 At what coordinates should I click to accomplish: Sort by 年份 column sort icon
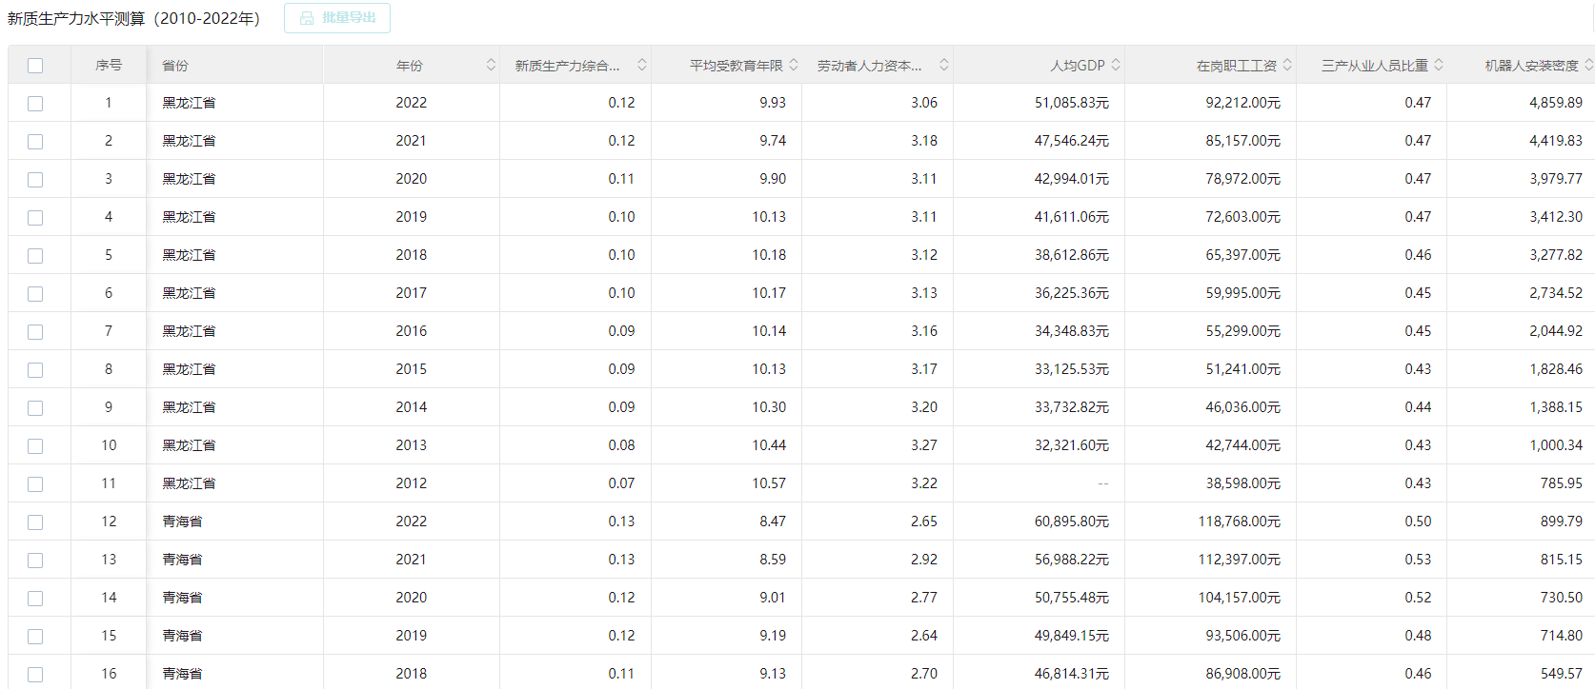click(491, 65)
